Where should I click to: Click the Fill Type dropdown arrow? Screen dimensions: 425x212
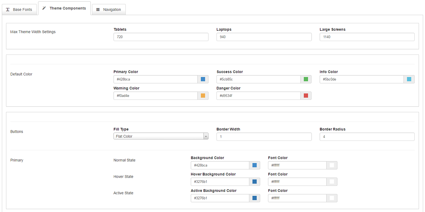point(206,136)
